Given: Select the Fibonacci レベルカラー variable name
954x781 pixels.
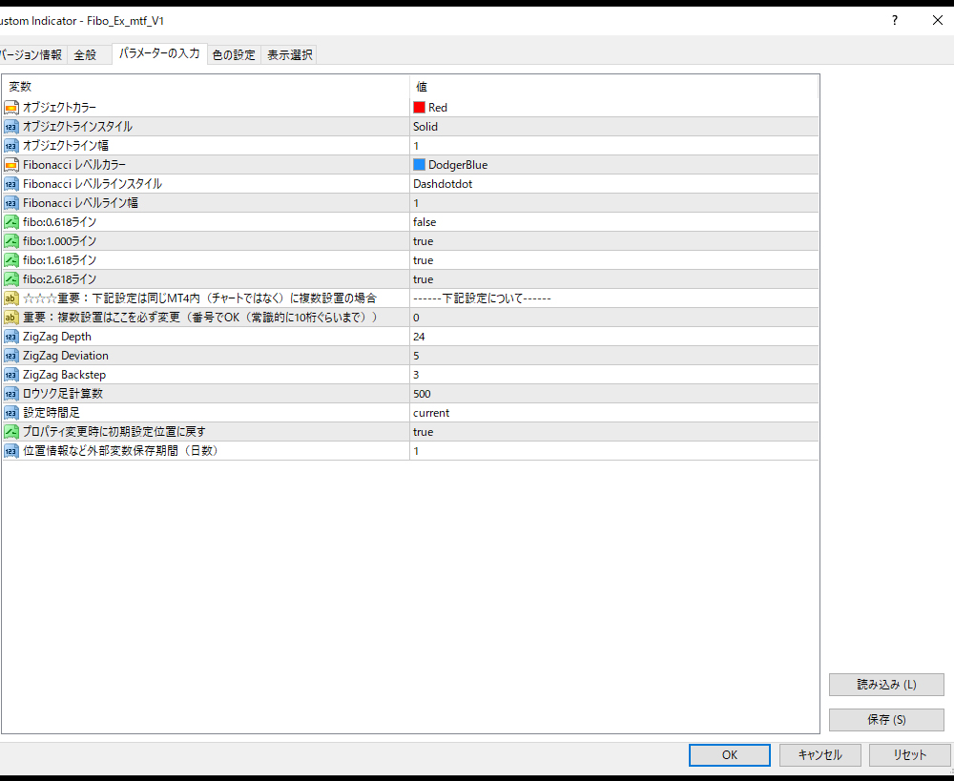Looking at the screenshot, I should (x=74, y=165).
